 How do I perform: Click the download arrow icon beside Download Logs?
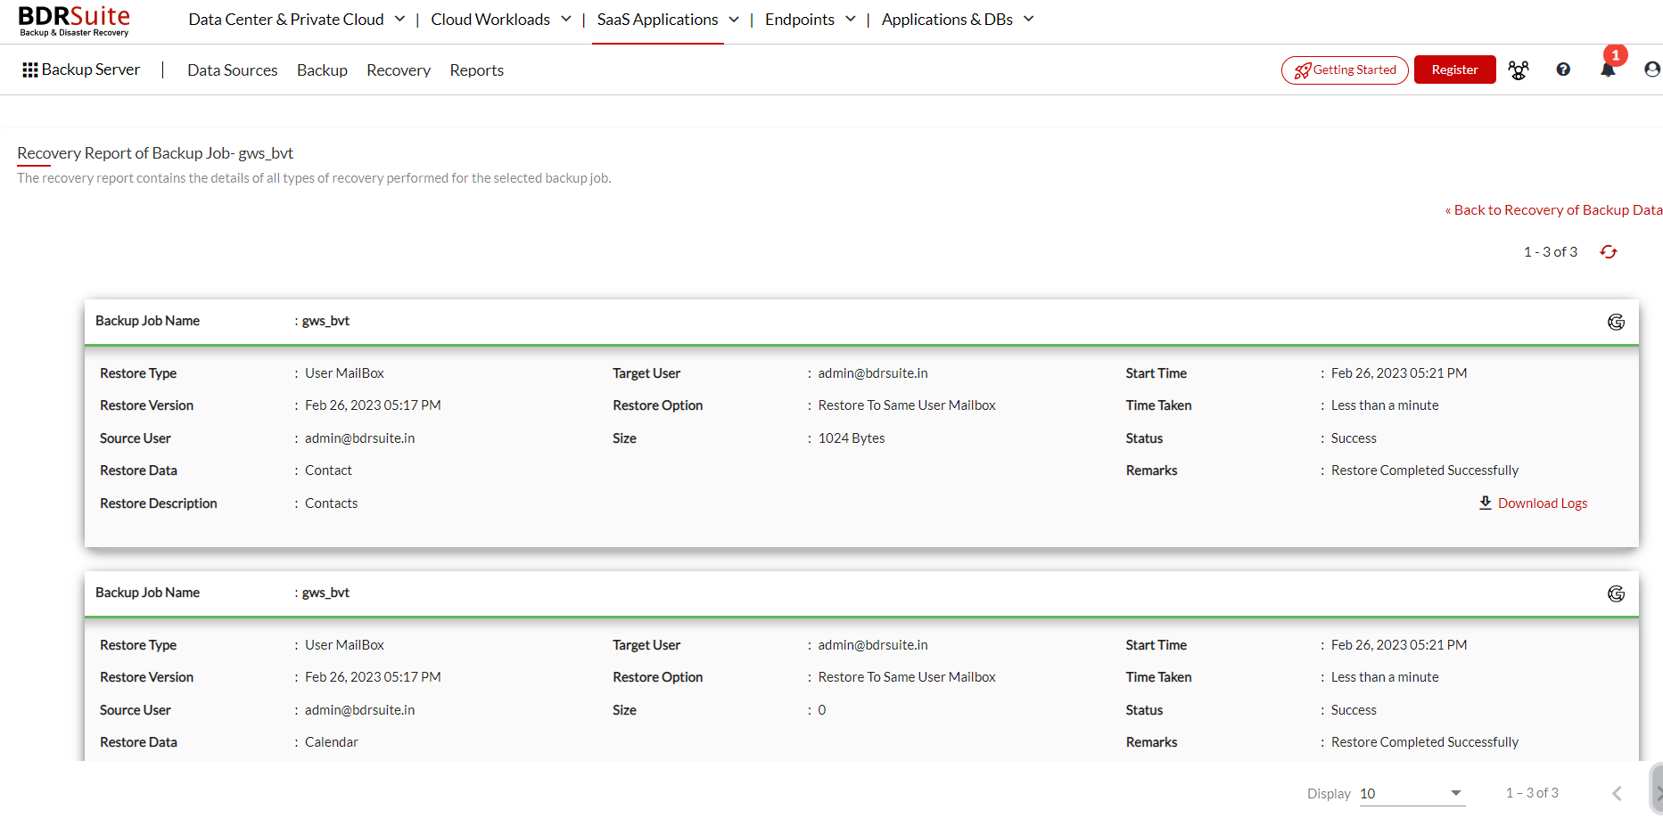(x=1486, y=503)
